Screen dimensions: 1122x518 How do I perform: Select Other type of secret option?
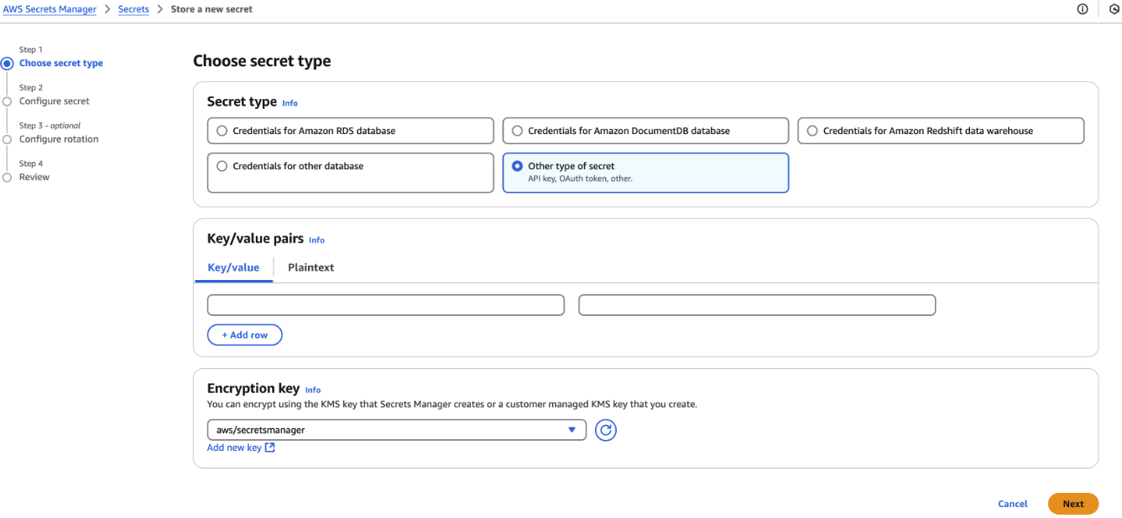pos(645,173)
